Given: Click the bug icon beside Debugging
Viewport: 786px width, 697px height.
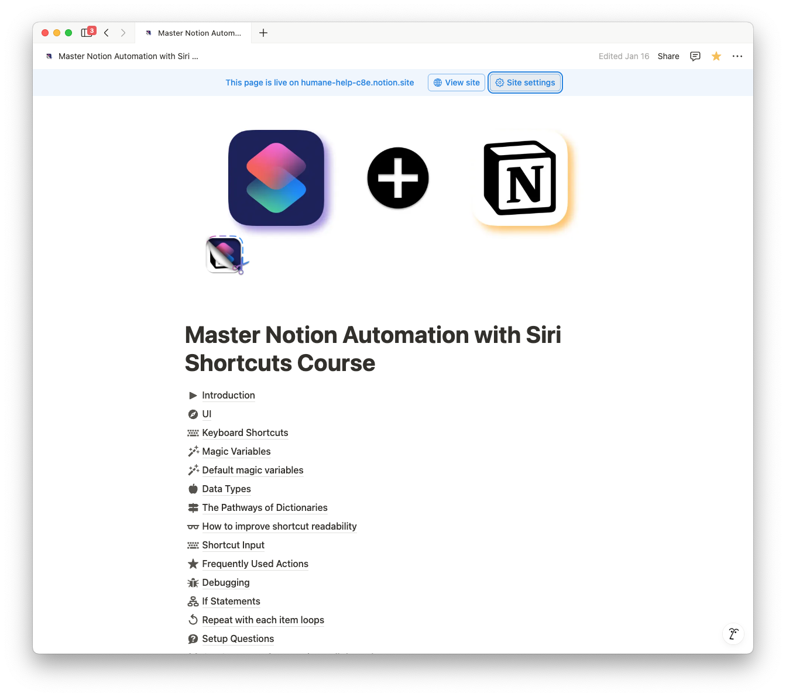Looking at the screenshot, I should point(193,583).
